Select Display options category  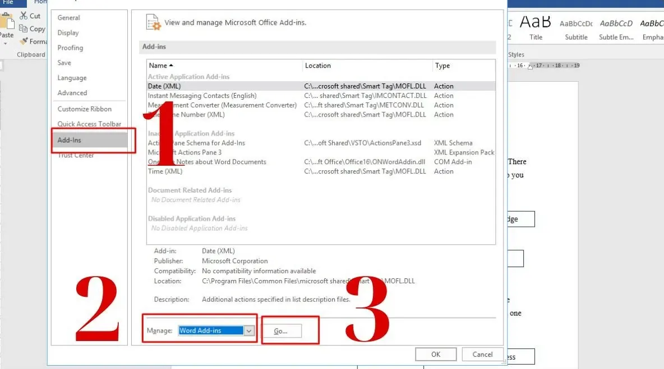pyautogui.click(x=68, y=32)
